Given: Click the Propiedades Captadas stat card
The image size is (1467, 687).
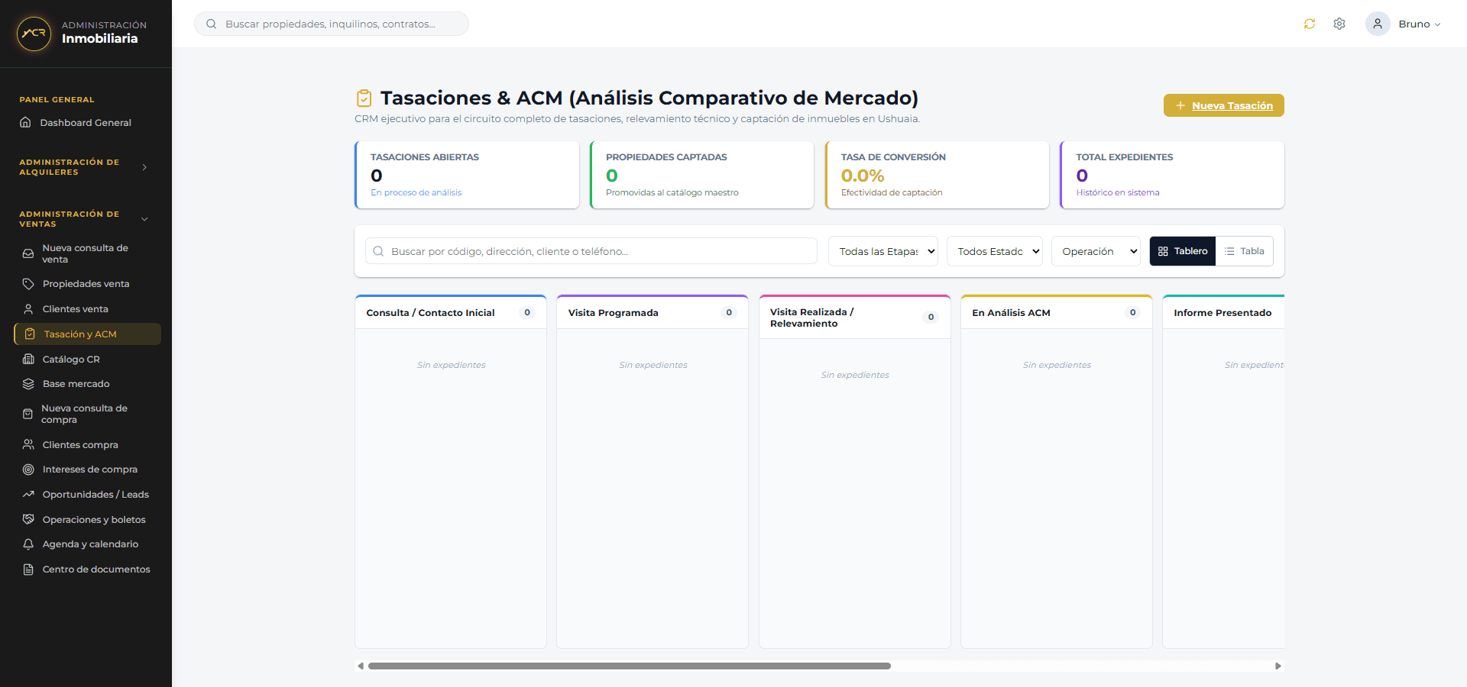Looking at the screenshot, I should (701, 175).
